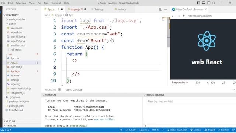The width and height of the screenshot is (236, 133).
Task: Split the editor right
Action: [x=161, y=9]
